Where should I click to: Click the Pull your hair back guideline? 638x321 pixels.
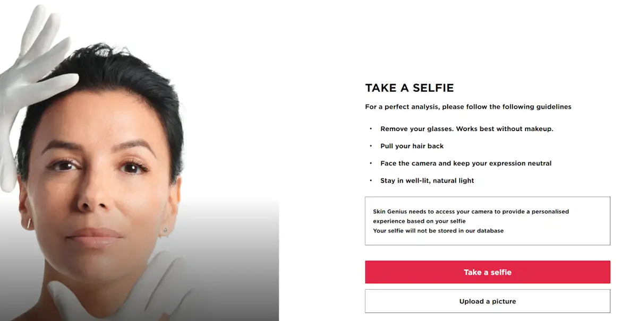pos(412,146)
